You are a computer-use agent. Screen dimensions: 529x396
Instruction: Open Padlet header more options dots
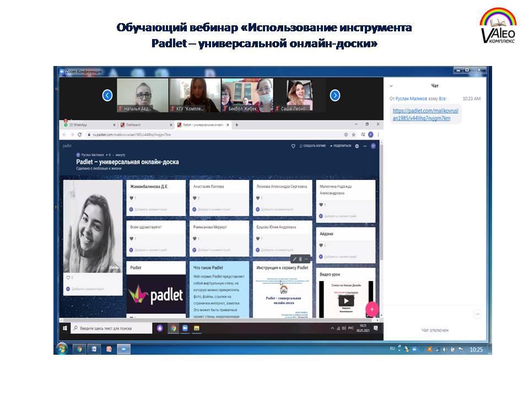tap(365, 146)
